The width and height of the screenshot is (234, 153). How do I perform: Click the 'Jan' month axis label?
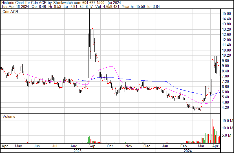point(165,146)
